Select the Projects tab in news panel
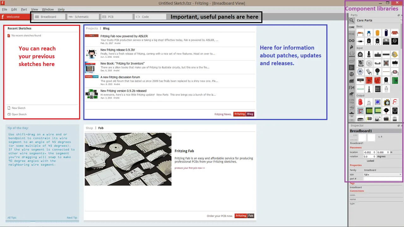 tap(92, 28)
